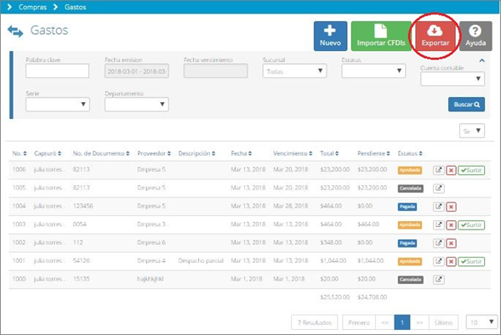Cancel expense 1003 with the red X
Screen dimensions: 501x335
coord(451,224)
